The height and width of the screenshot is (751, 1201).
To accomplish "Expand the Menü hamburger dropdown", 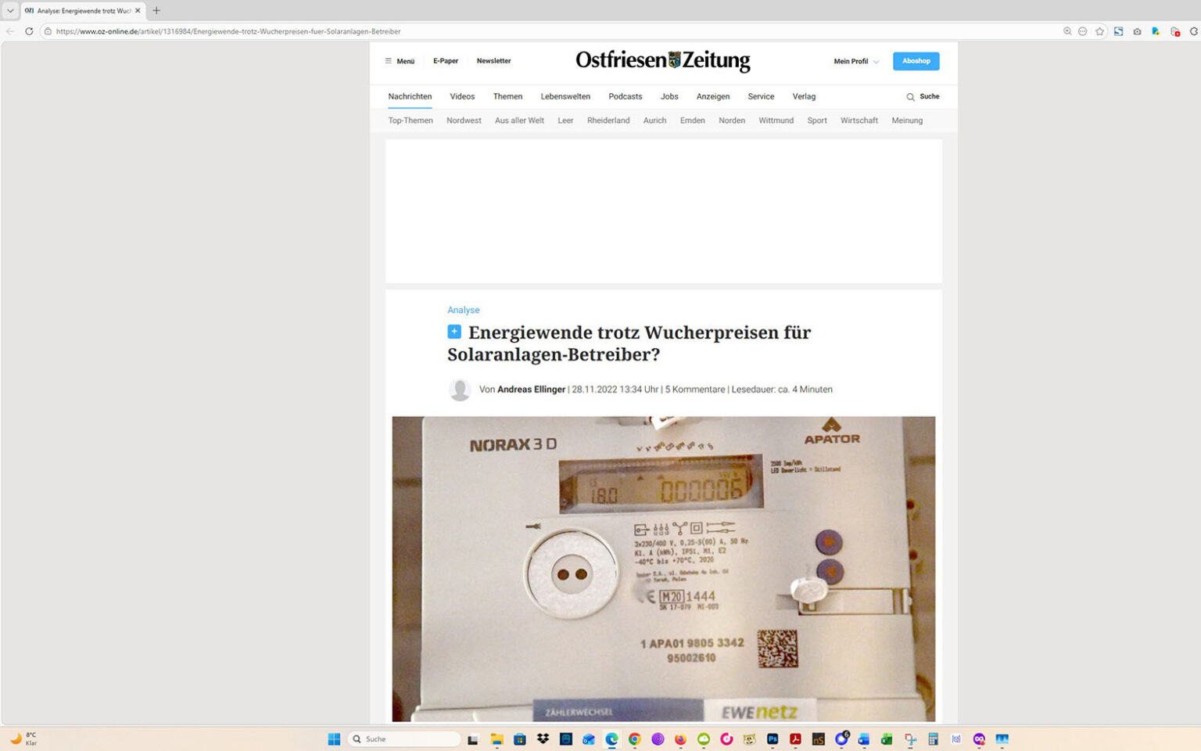I will pyautogui.click(x=399, y=60).
